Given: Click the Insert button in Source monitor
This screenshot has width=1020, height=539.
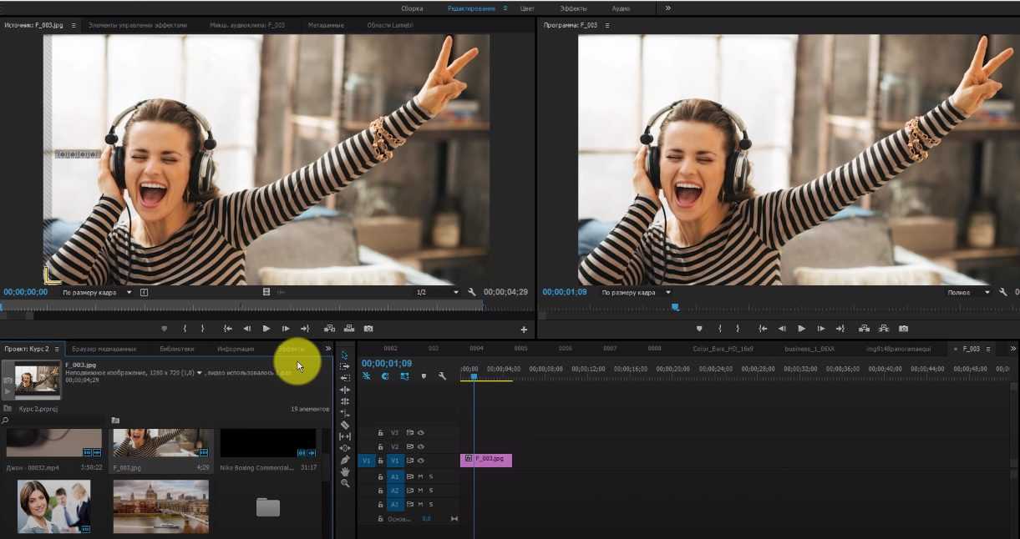Looking at the screenshot, I should pos(329,329).
